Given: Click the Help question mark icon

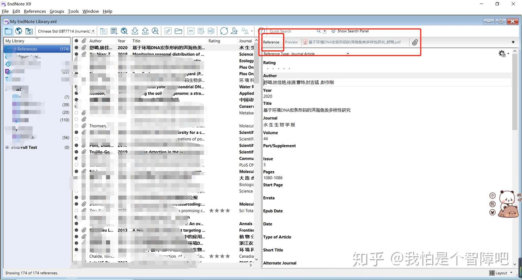Looking at the screenshot, I should [x=261, y=31].
